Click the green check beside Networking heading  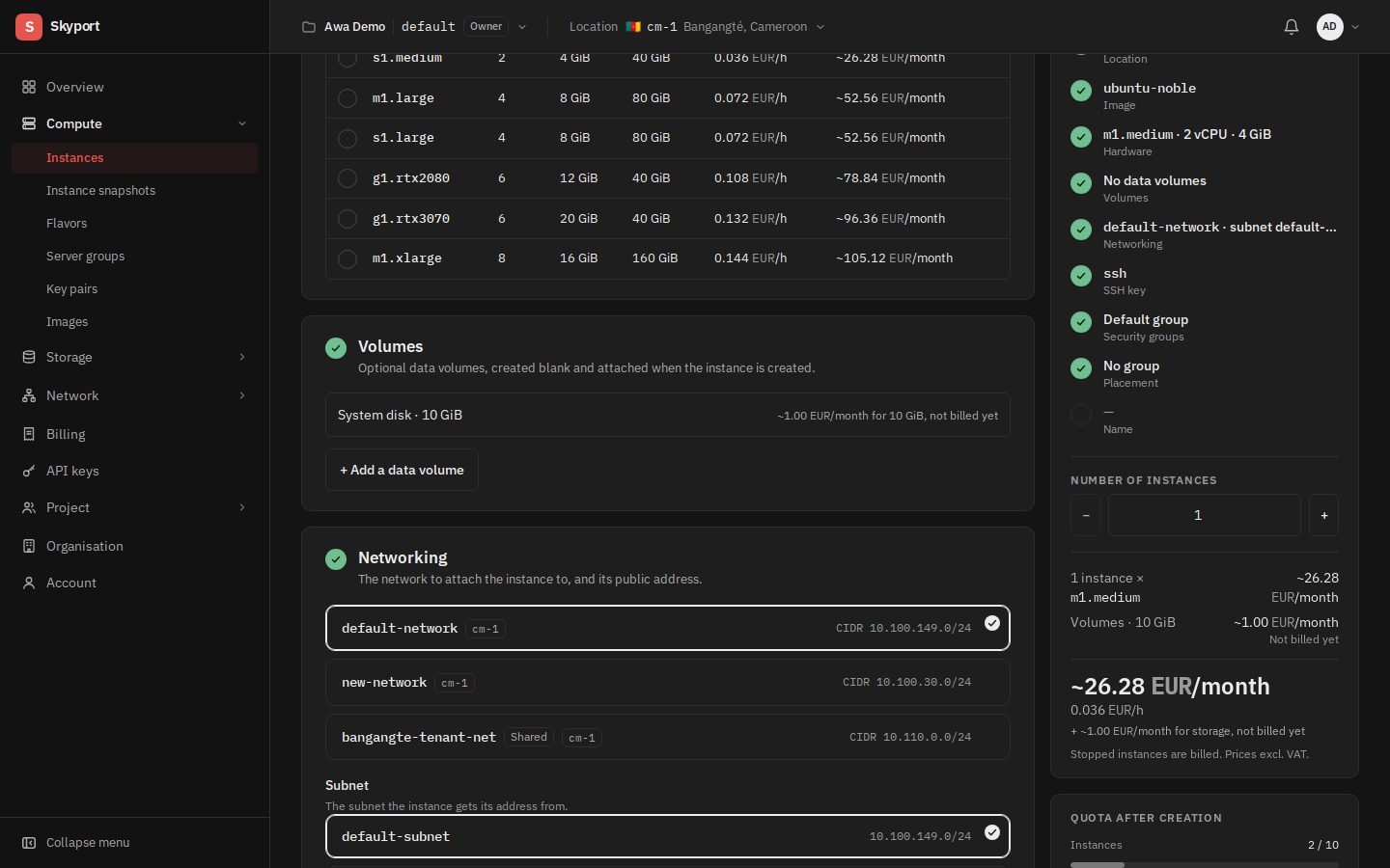pos(336,559)
